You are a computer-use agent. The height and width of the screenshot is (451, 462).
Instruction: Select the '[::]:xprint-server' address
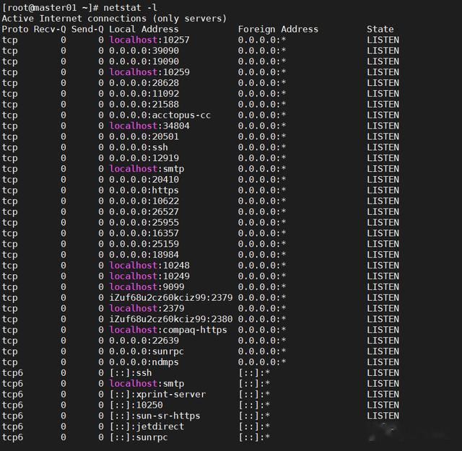tap(157, 395)
